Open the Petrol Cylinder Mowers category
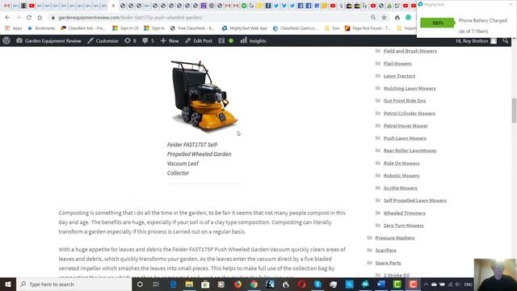 click(x=410, y=113)
